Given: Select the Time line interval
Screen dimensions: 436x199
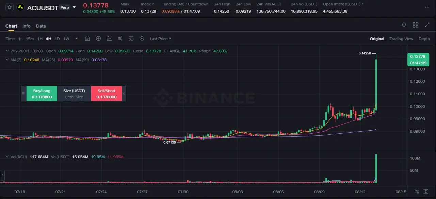Looking at the screenshot, I should [10, 39].
